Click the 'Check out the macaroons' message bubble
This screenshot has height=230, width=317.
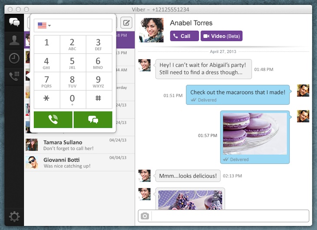pos(238,95)
